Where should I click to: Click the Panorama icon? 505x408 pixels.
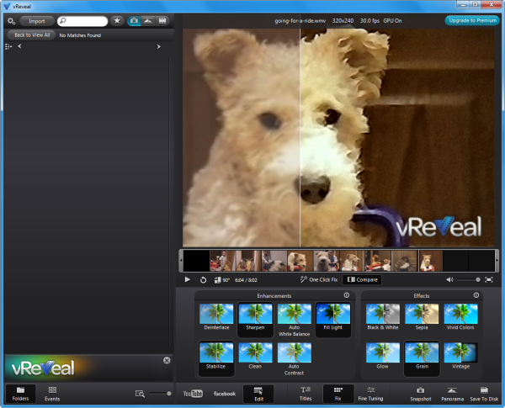coord(453,392)
